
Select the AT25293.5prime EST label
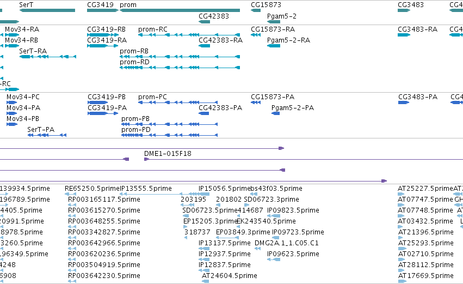pos(426,244)
